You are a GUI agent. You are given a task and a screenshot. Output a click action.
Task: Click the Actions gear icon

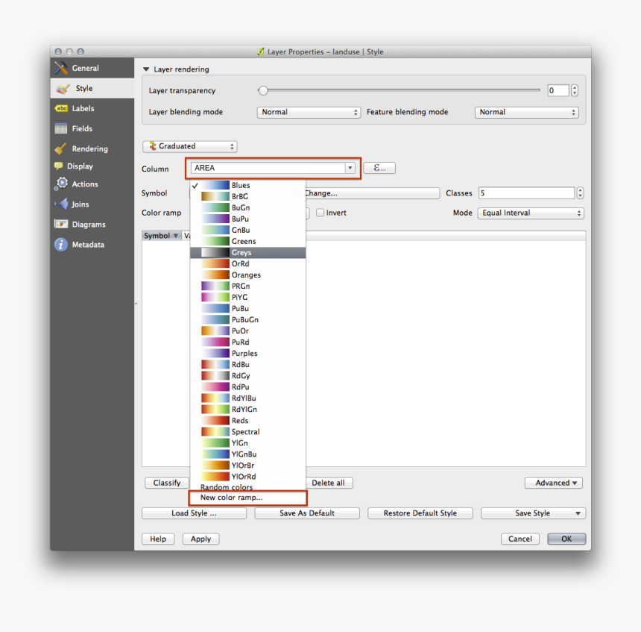click(x=61, y=184)
